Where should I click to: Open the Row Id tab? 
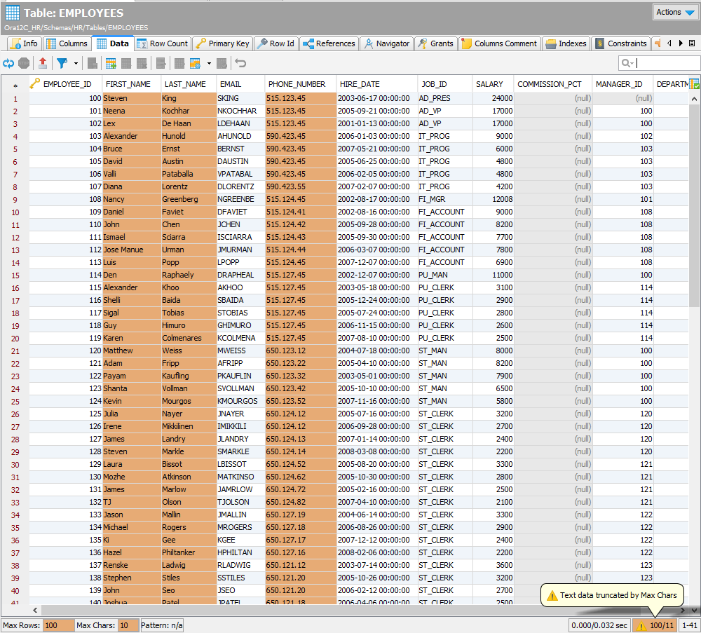pyautogui.click(x=276, y=43)
